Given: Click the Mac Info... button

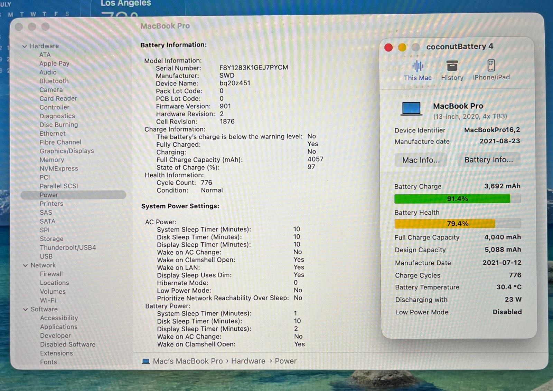Looking at the screenshot, I should 421,160.
